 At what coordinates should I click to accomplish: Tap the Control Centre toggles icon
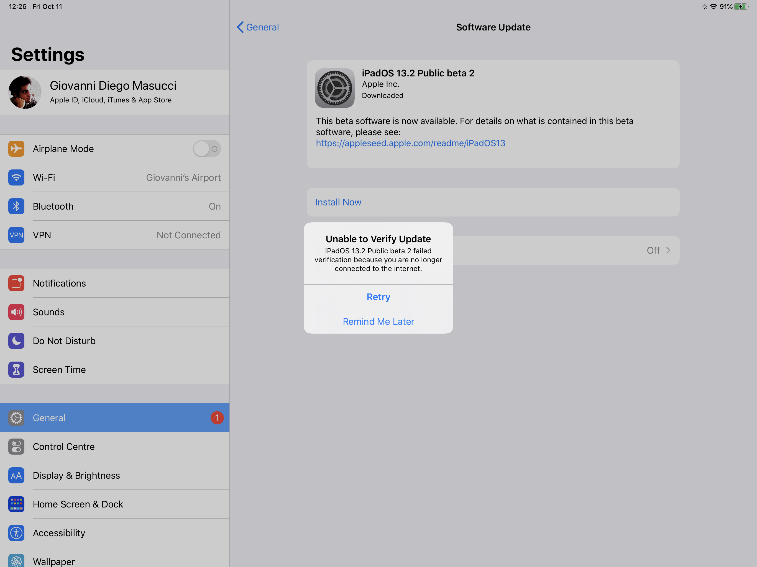coord(16,446)
